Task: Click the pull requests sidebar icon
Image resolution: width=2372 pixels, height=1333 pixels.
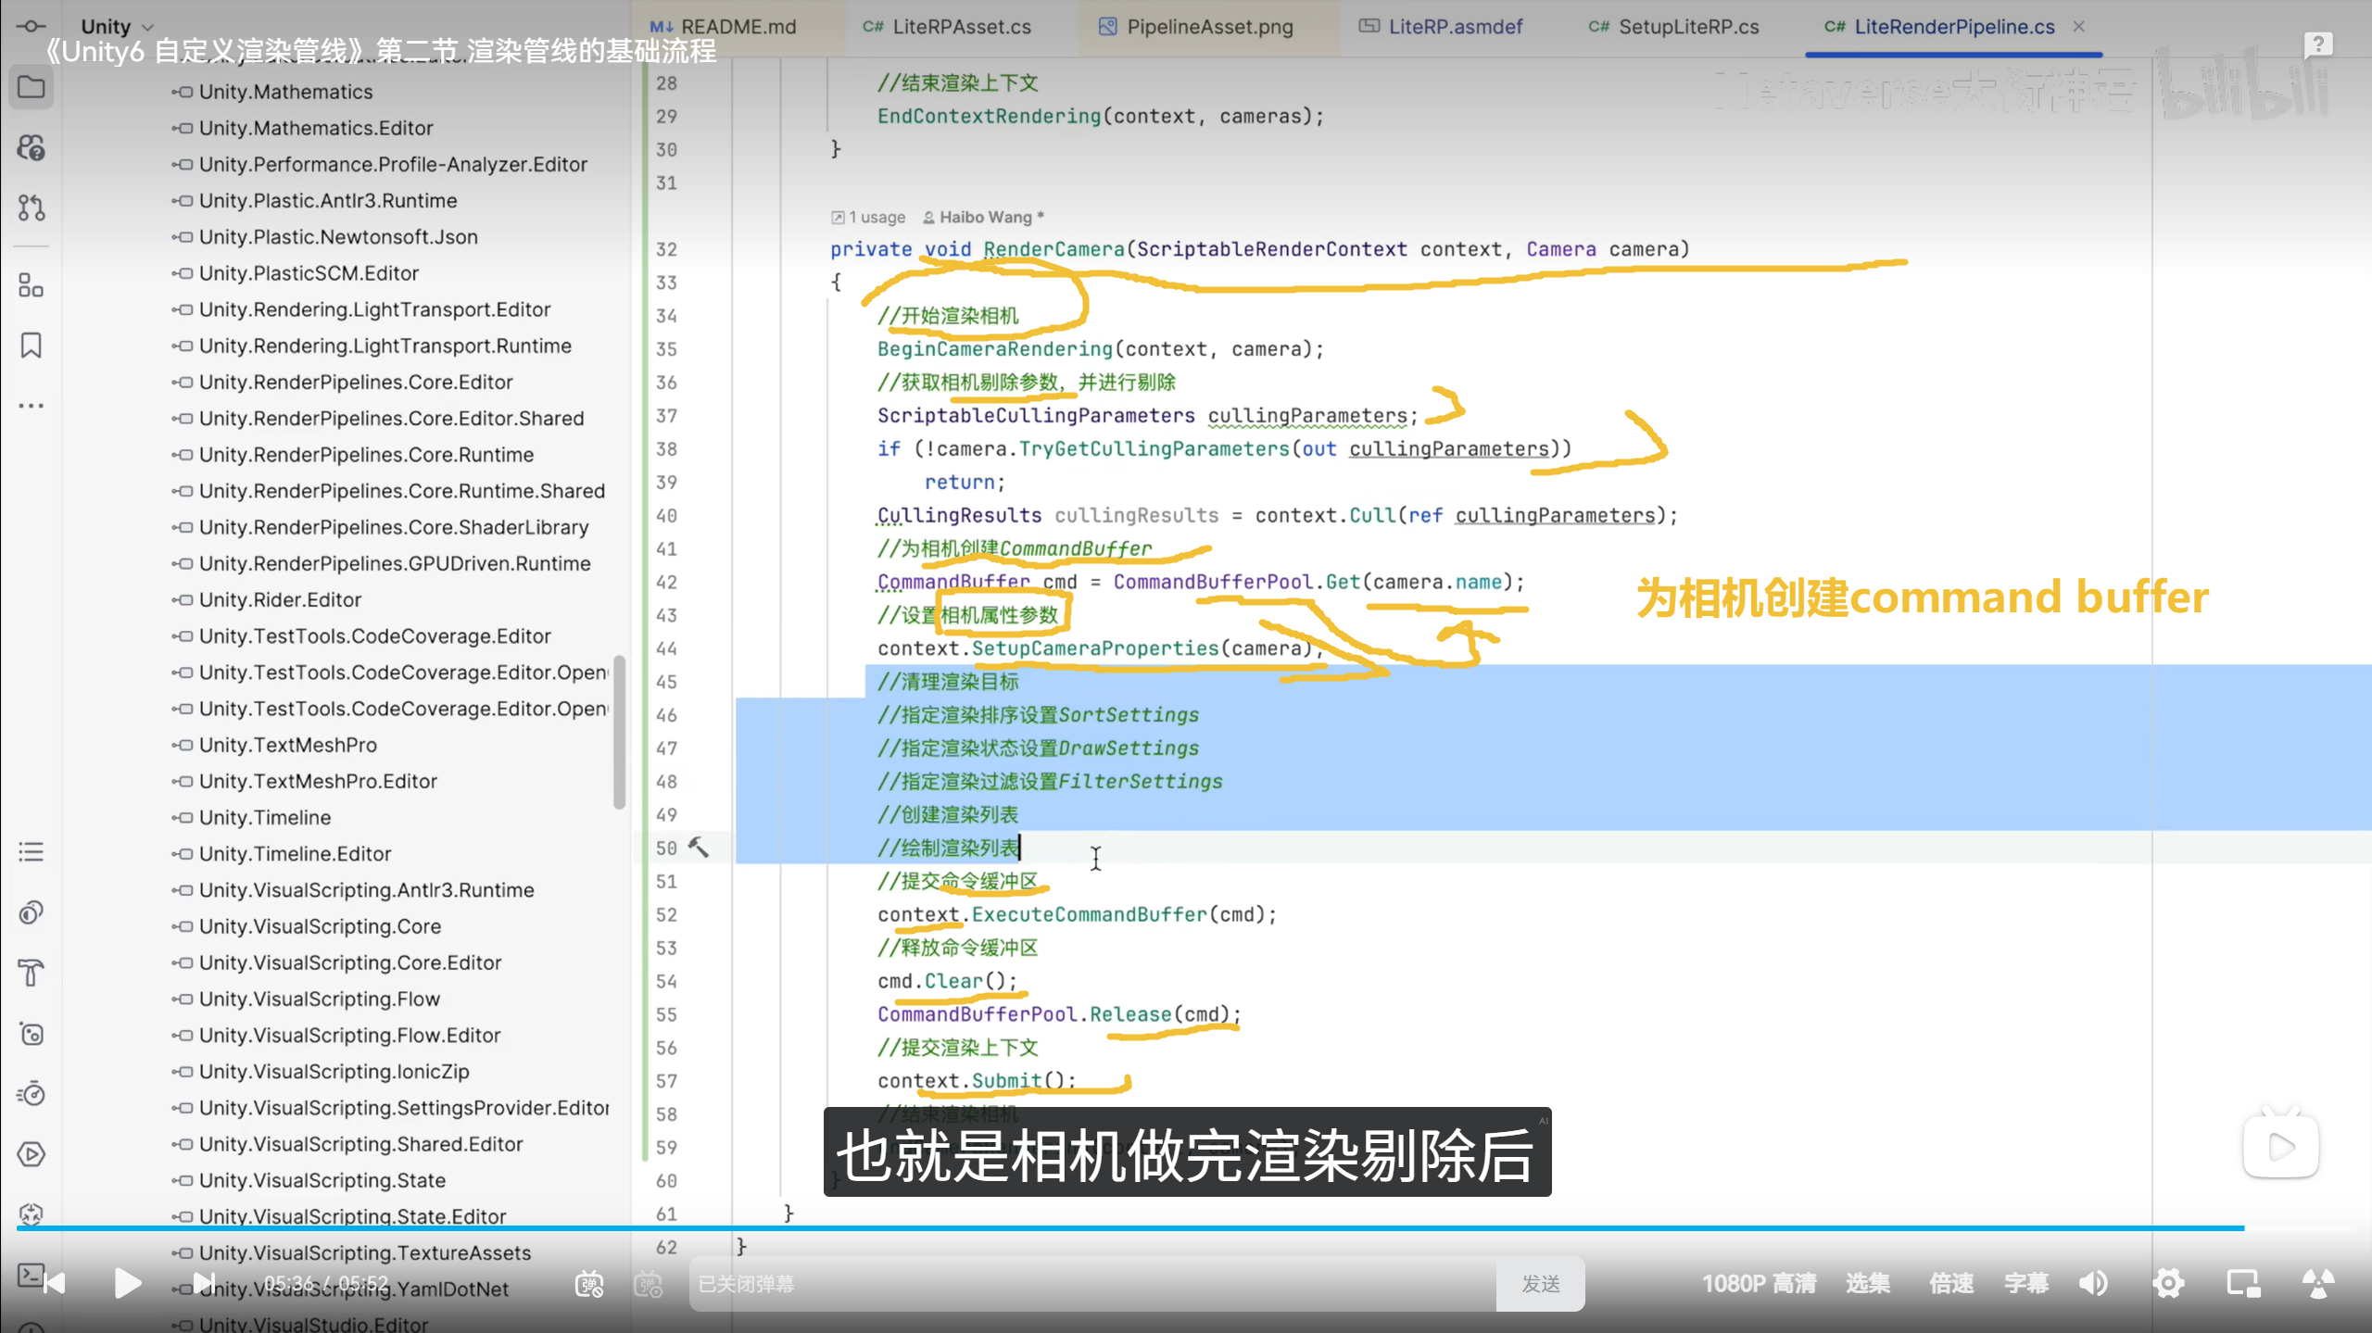Action: point(32,207)
